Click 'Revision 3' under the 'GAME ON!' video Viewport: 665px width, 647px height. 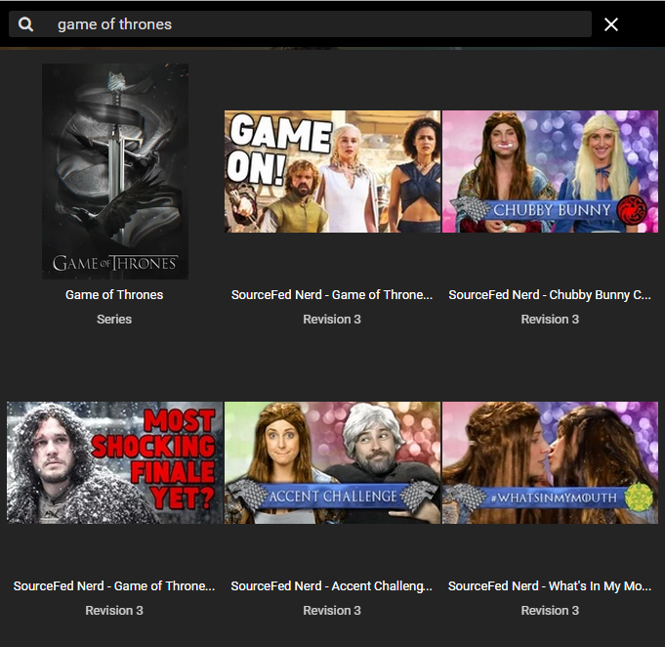coord(332,320)
